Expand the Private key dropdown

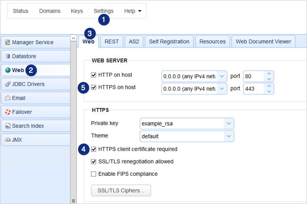pyautogui.click(x=229, y=123)
